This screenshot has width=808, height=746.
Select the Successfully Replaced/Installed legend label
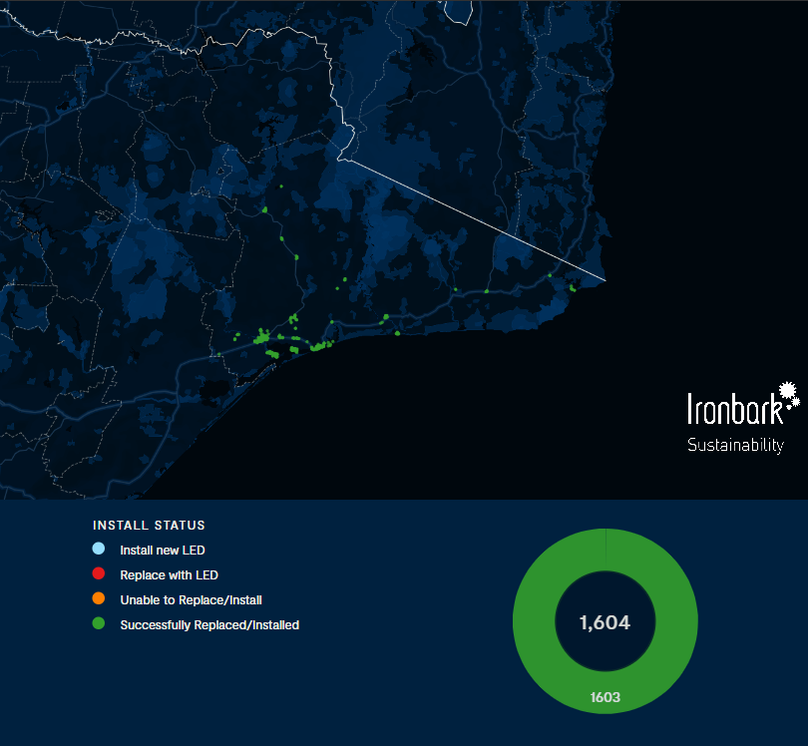tap(209, 625)
